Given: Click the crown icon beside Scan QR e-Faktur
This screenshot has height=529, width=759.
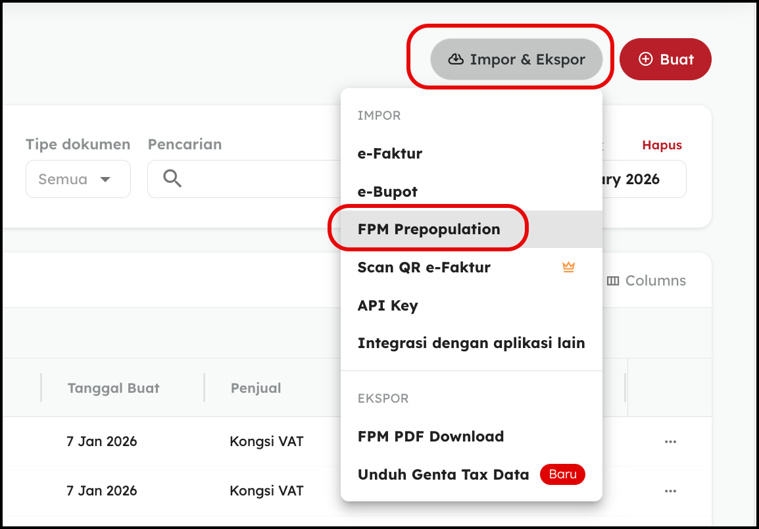Looking at the screenshot, I should (x=568, y=267).
